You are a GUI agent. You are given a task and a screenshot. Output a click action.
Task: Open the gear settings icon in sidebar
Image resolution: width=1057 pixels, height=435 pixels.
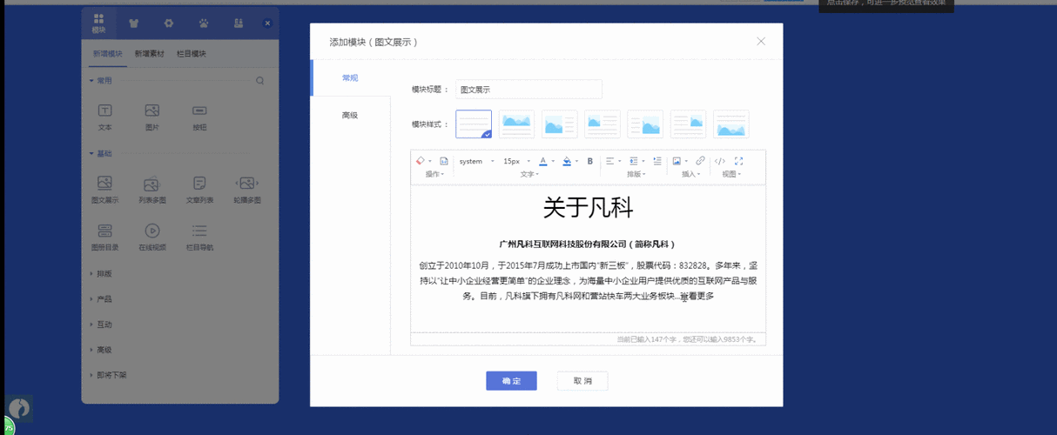(x=168, y=23)
